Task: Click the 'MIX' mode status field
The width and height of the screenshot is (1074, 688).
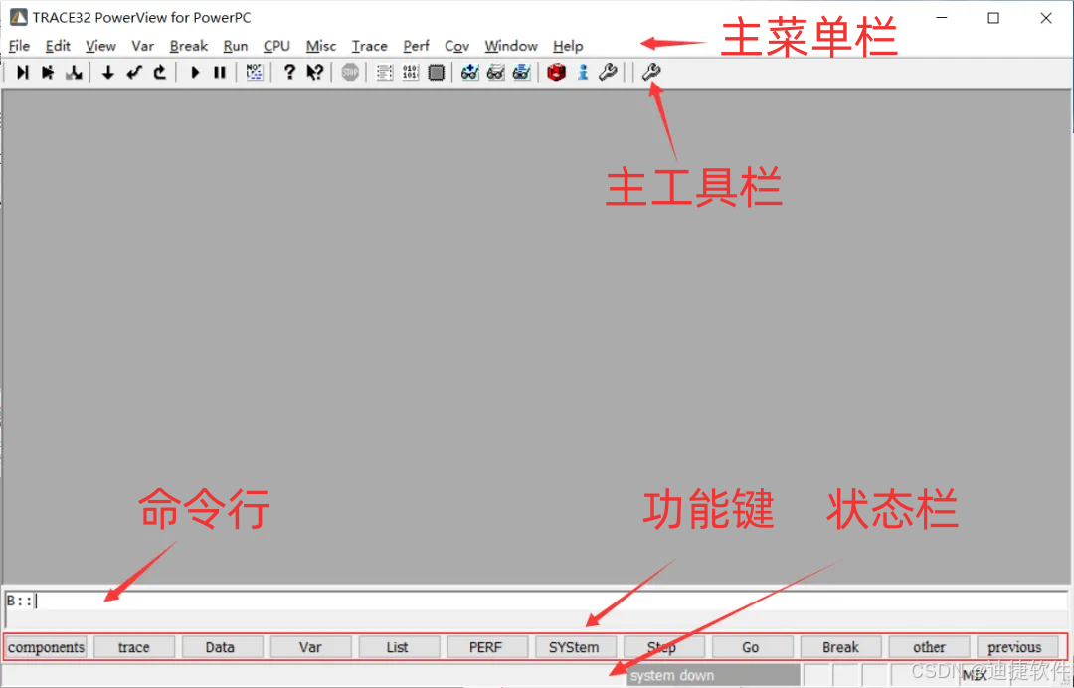Action: 975,676
